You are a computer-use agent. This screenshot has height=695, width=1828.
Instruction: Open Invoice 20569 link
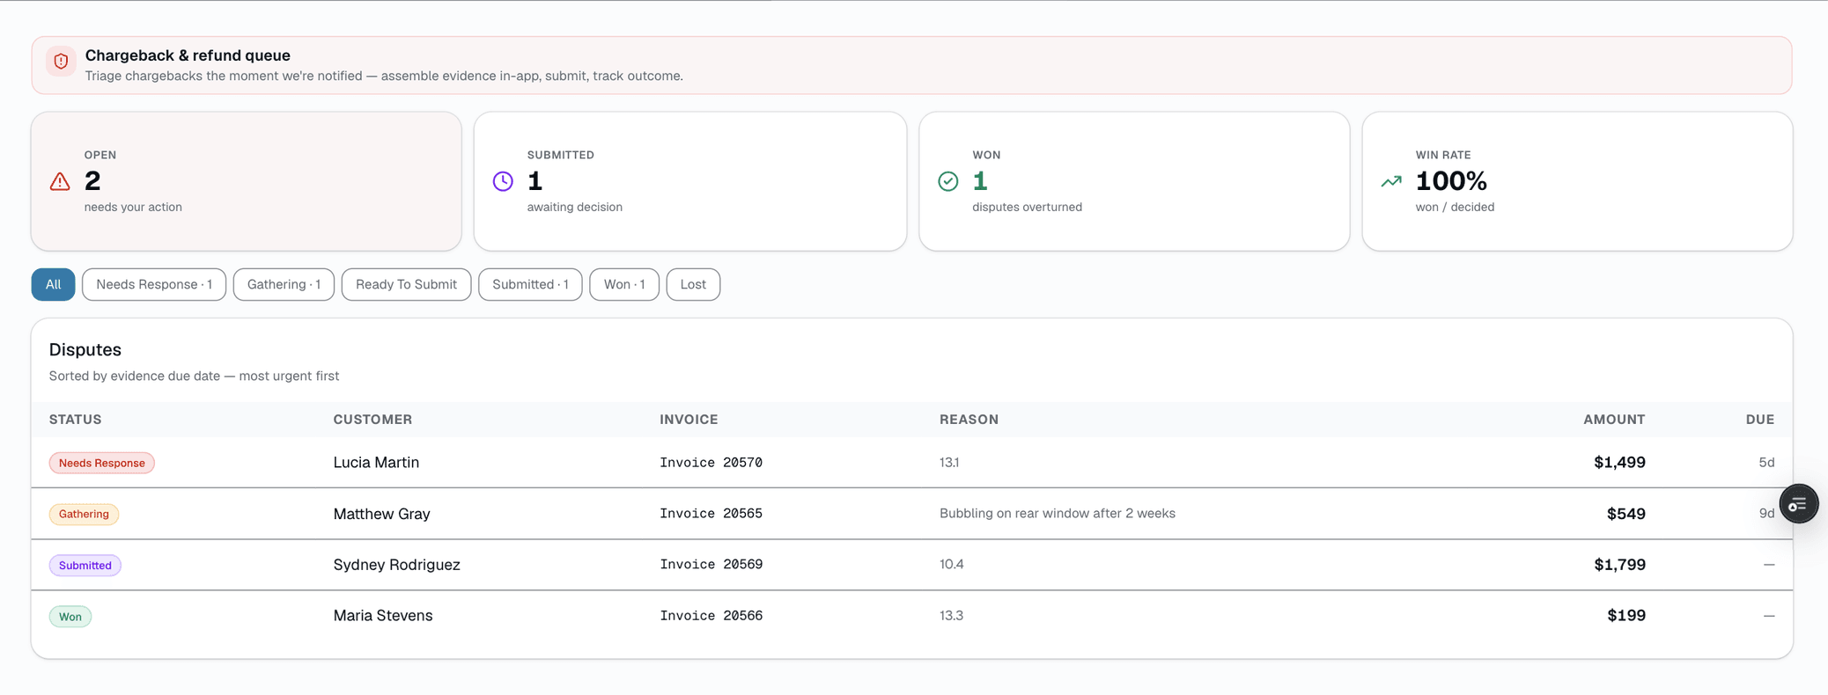(711, 565)
